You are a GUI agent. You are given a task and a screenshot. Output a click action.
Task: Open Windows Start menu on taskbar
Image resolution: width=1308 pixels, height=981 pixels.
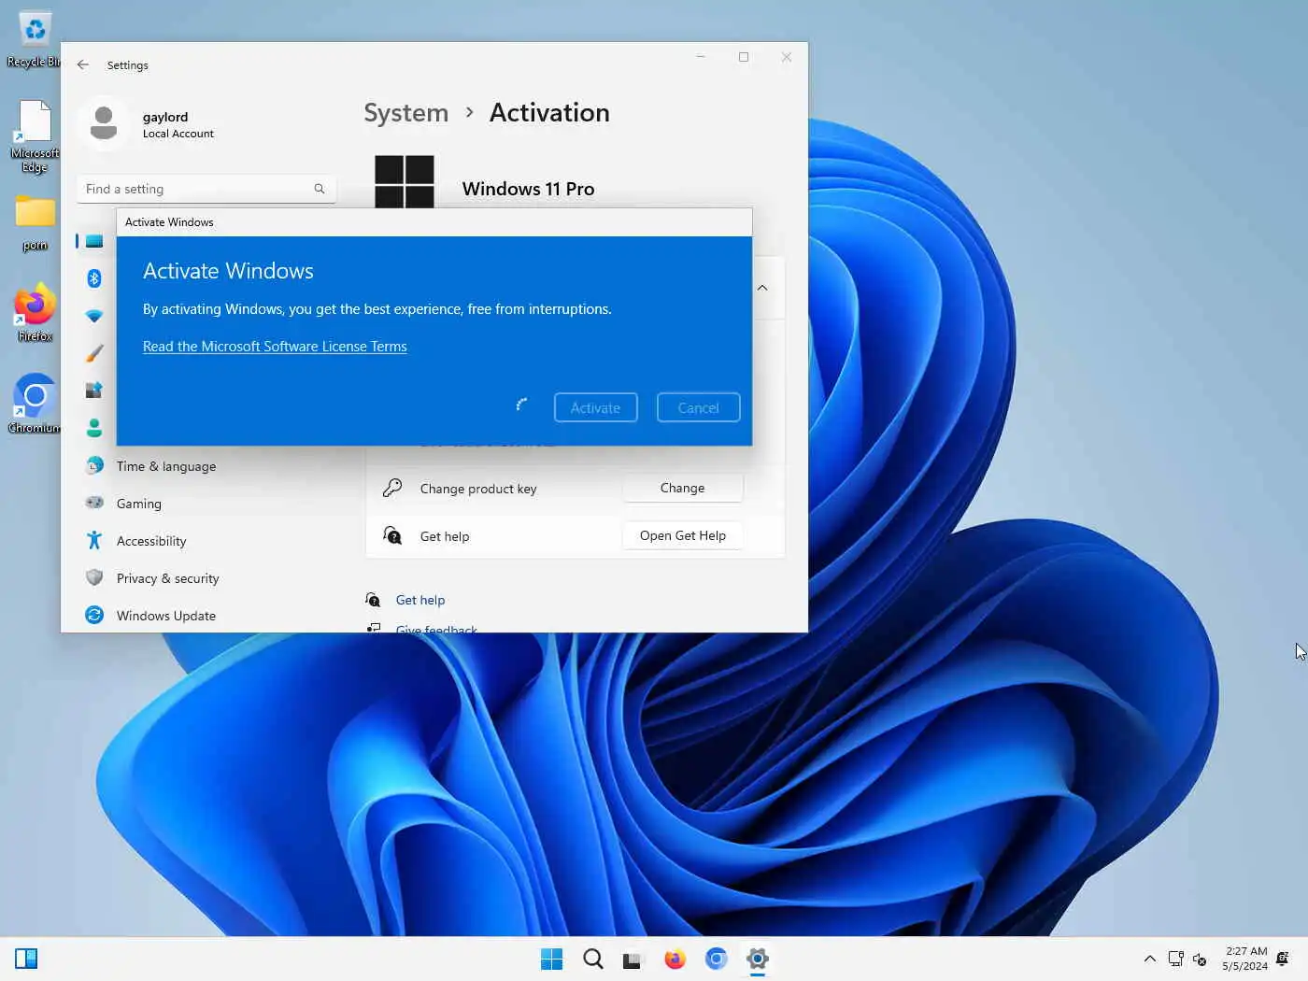[x=551, y=959]
